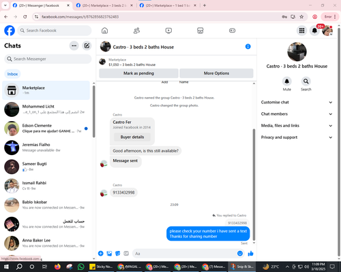Open Firefox from the taskbar
Screen dimensions: 341x272
pos(57,267)
